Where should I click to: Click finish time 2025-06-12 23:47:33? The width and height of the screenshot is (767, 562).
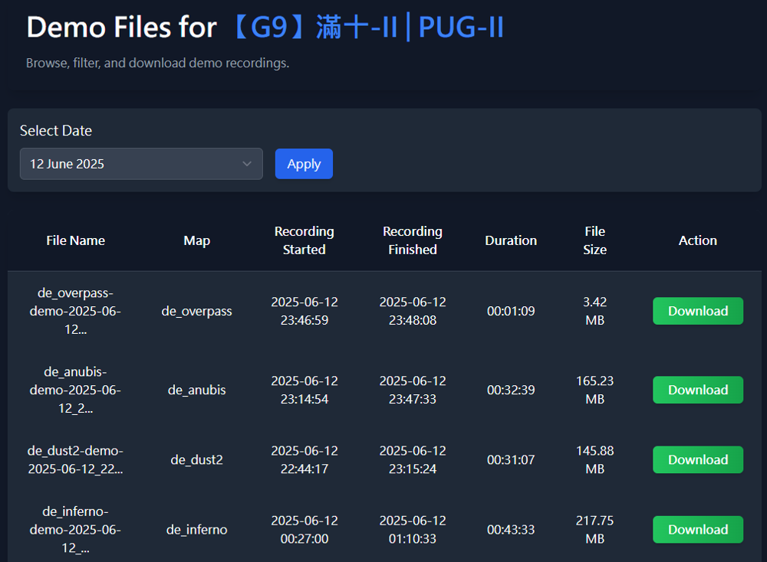(x=413, y=390)
